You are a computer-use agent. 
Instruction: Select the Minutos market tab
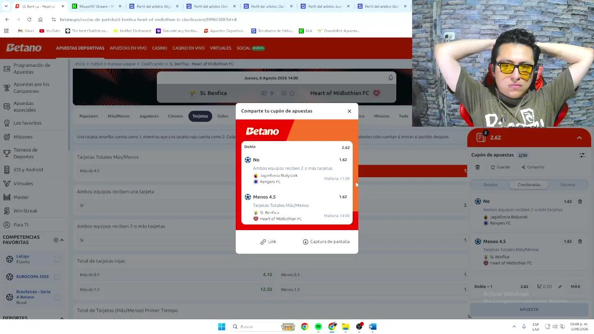tap(381, 116)
